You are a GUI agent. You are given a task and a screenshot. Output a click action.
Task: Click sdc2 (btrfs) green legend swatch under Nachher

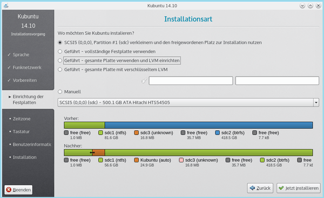click(262, 160)
